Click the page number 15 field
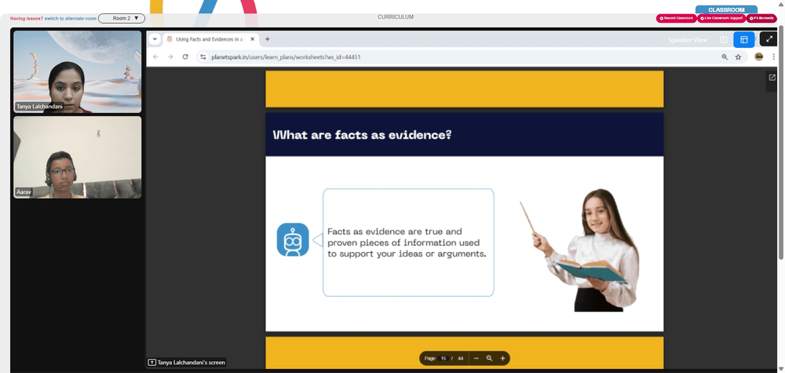 tap(443, 359)
